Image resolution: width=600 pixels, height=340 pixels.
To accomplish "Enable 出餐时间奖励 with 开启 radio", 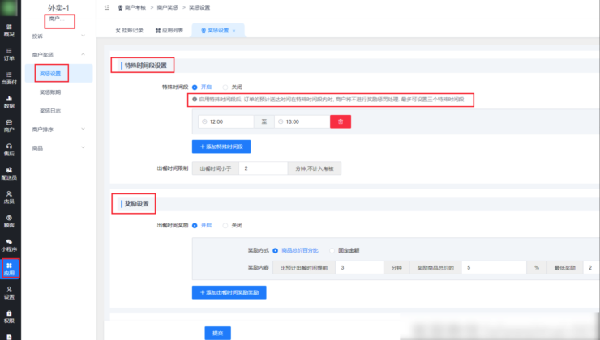I will coord(195,225).
